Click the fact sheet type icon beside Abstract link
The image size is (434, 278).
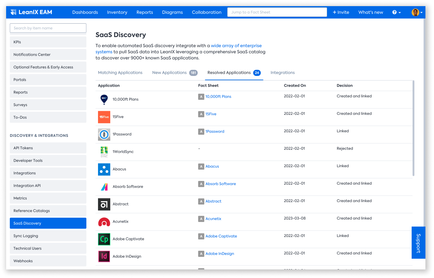[201, 201]
